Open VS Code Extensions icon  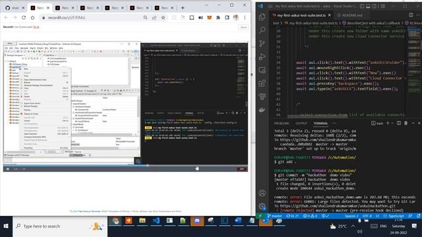tap(262, 84)
